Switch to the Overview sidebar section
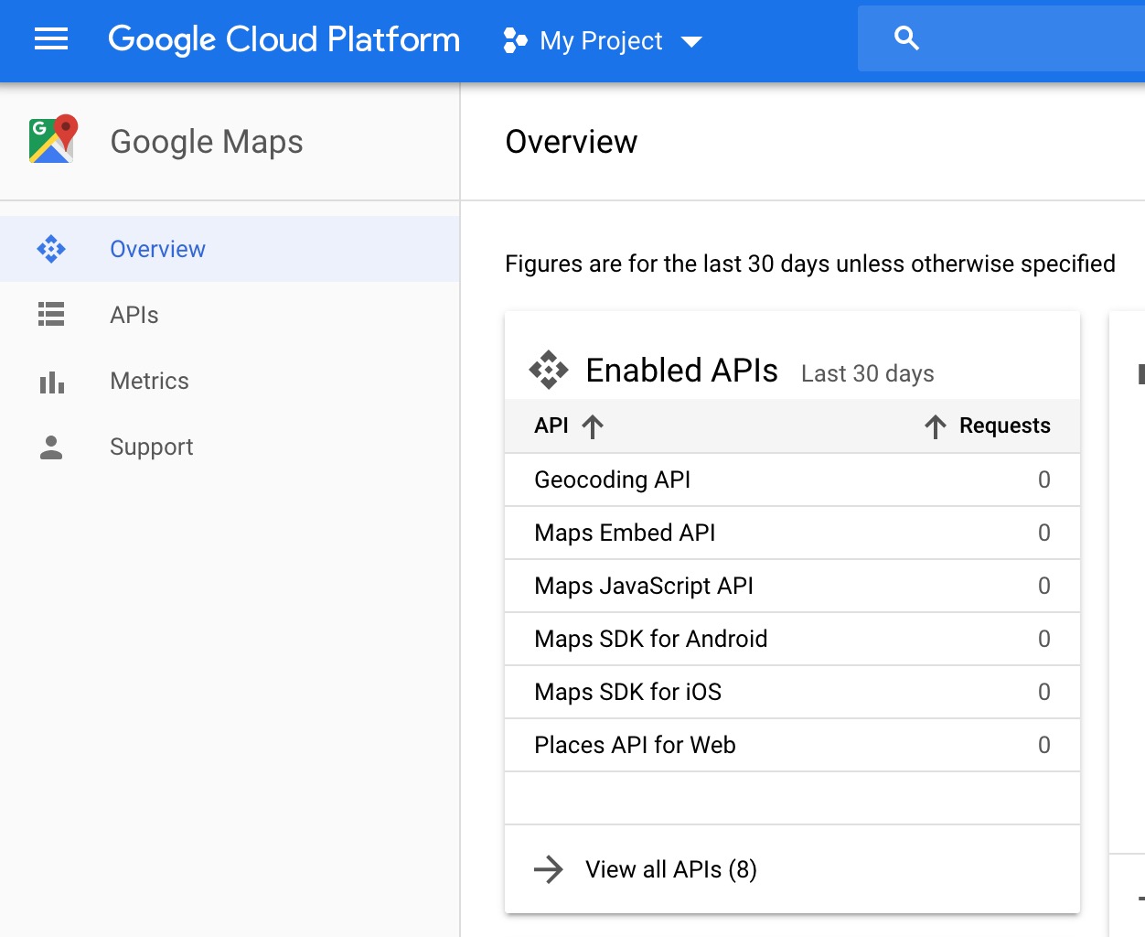This screenshot has height=937, width=1145. click(157, 248)
